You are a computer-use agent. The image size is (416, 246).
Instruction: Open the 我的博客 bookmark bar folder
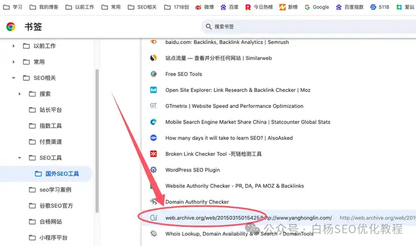coord(44,7)
